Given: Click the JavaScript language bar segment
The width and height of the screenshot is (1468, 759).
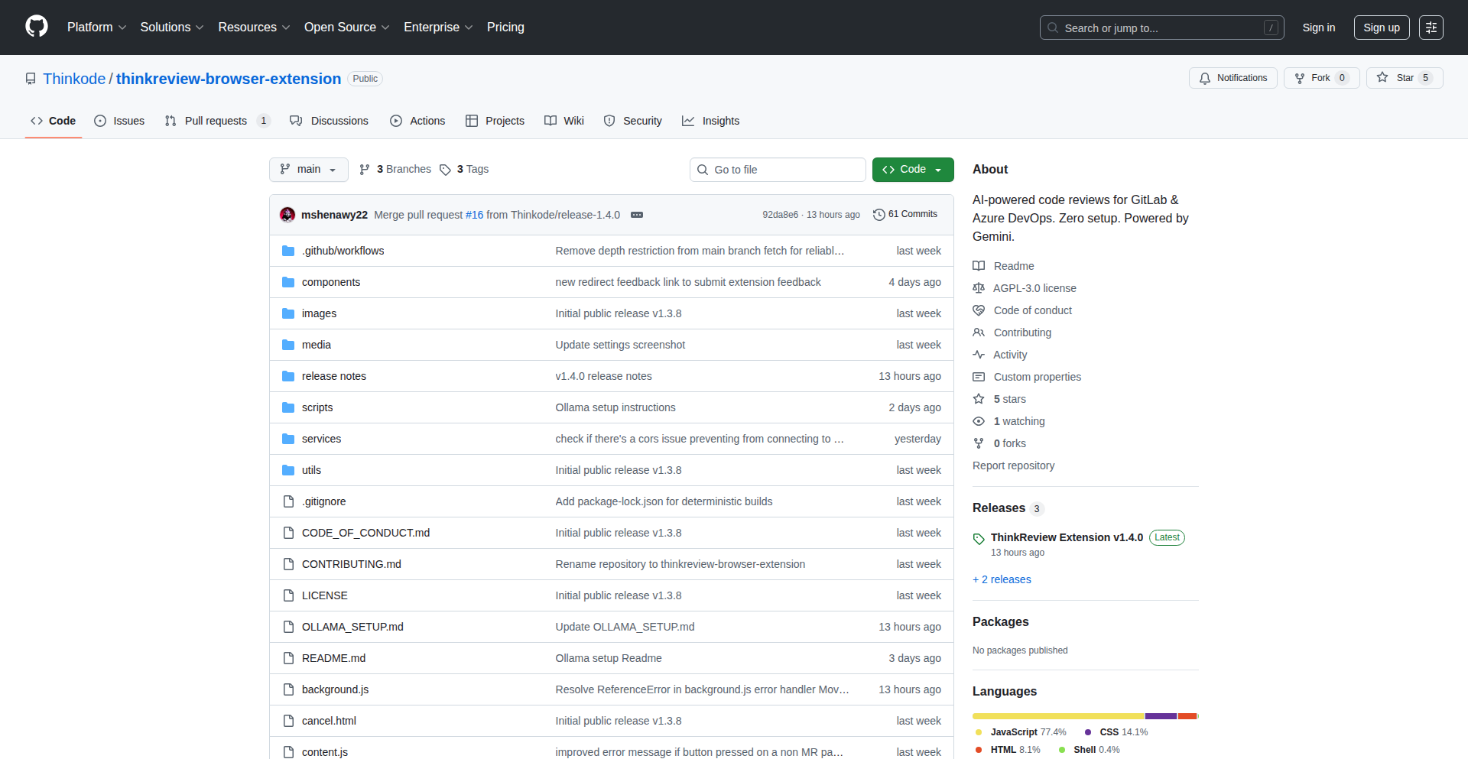Looking at the screenshot, I should click(1057, 716).
